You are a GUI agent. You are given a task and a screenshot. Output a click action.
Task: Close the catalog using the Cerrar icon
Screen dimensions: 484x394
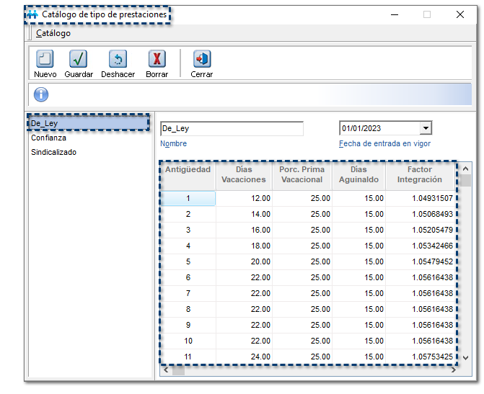[x=201, y=59]
